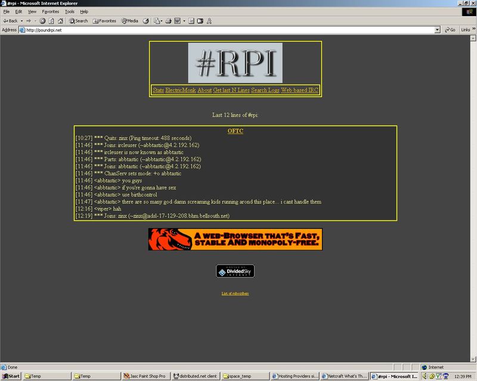Open the Search pane
Screen dimensions: 477x381
click(79, 21)
